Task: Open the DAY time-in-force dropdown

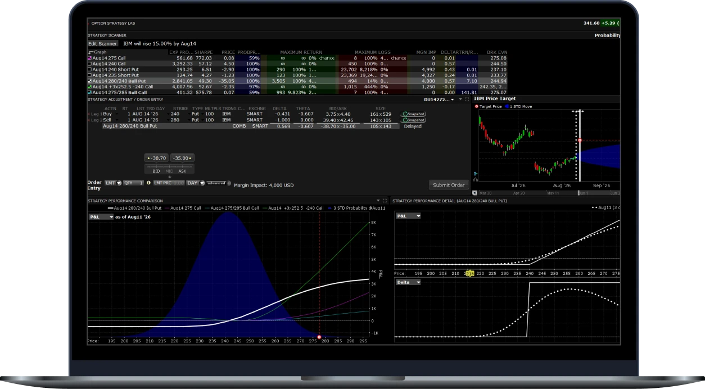Action: pyautogui.click(x=195, y=183)
